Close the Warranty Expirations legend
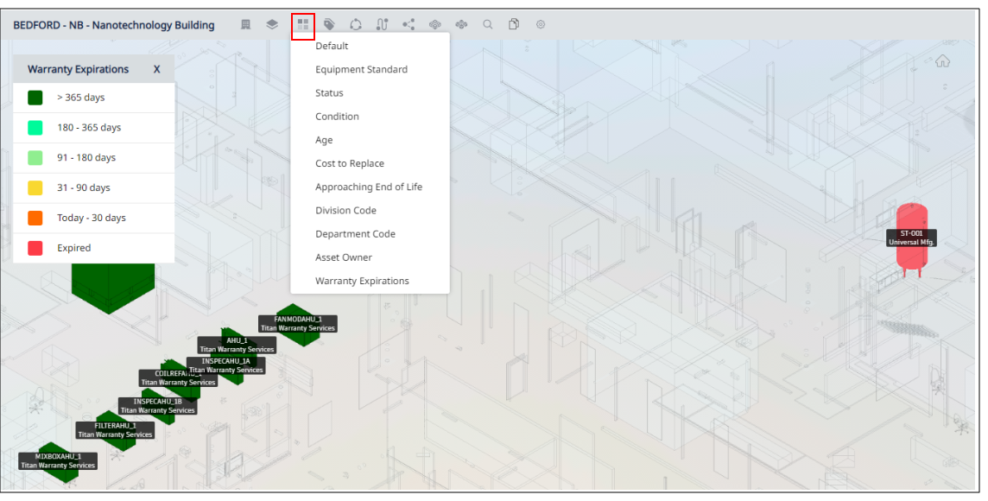988x501 pixels. tap(157, 69)
